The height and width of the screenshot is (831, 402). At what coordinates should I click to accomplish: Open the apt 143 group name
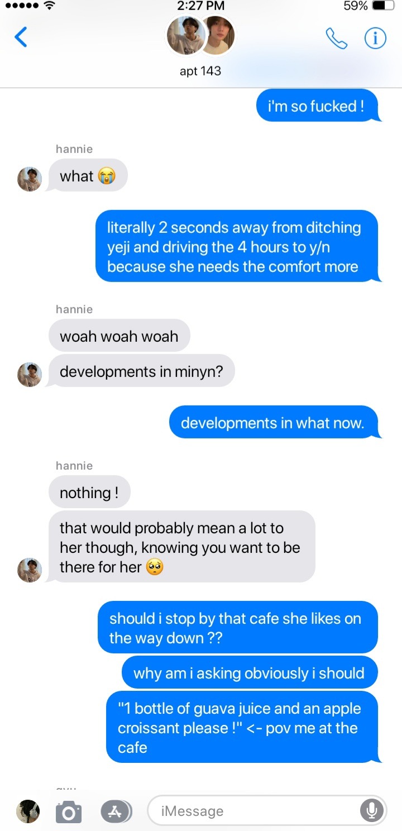pos(200,71)
